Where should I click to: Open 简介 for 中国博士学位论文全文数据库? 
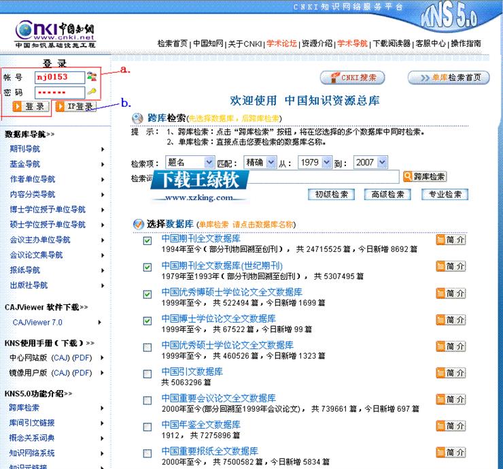pyautogui.click(x=451, y=320)
